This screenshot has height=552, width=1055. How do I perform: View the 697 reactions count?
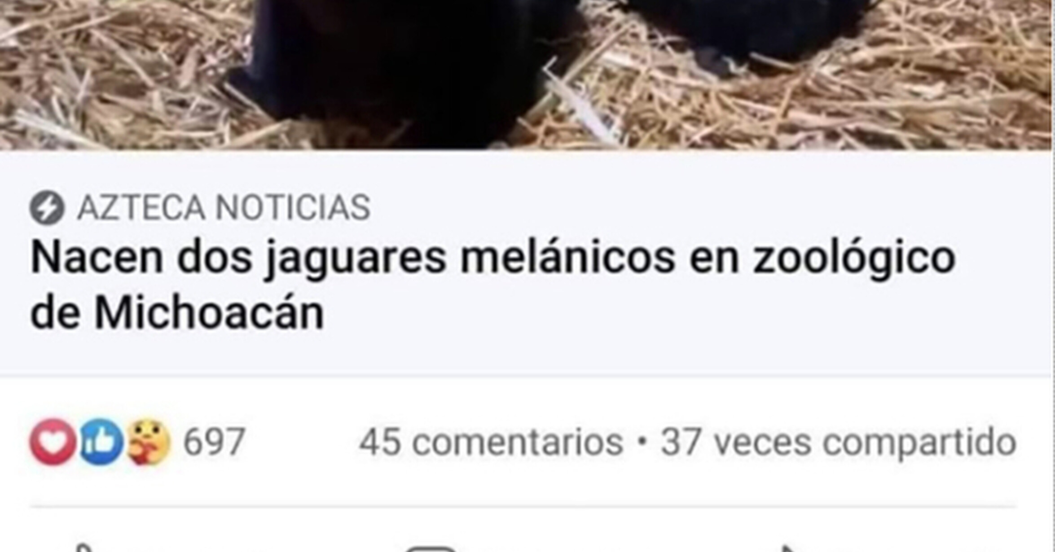214,442
